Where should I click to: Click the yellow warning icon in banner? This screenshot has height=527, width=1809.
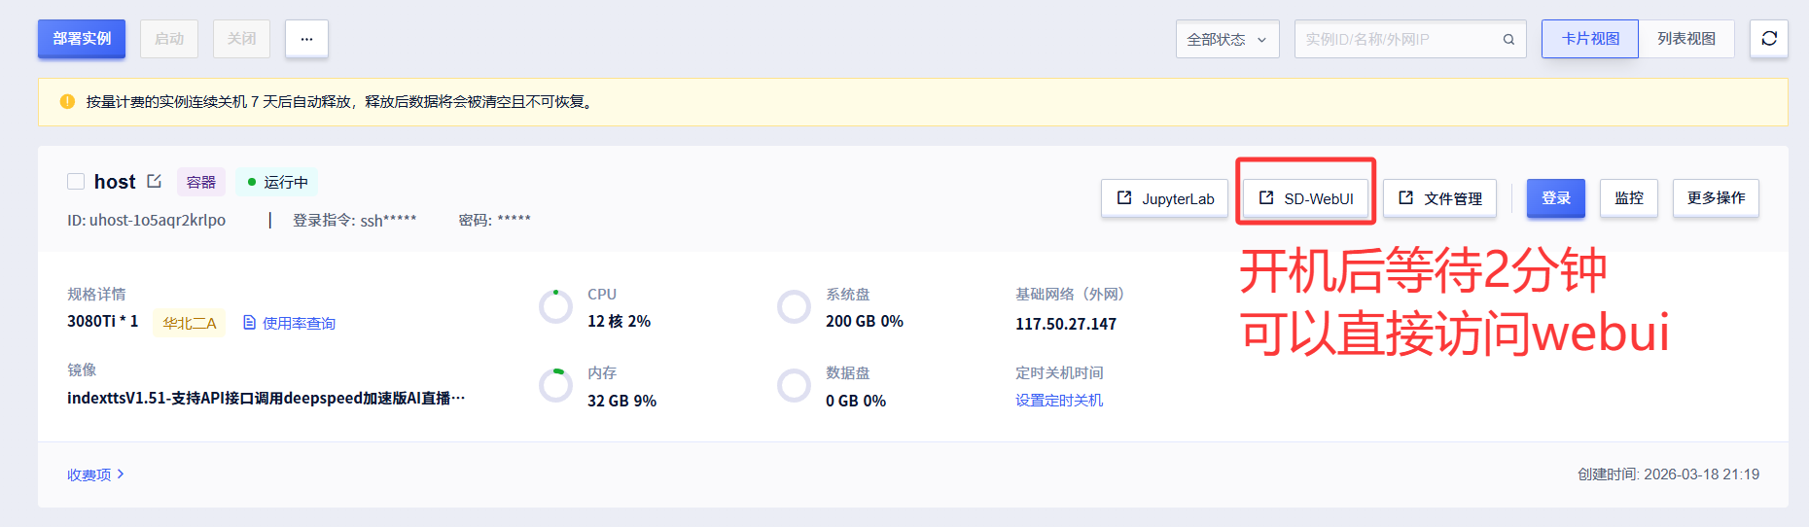click(67, 102)
